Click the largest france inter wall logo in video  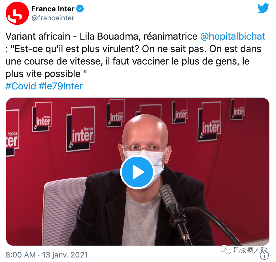click(x=80, y=130)
